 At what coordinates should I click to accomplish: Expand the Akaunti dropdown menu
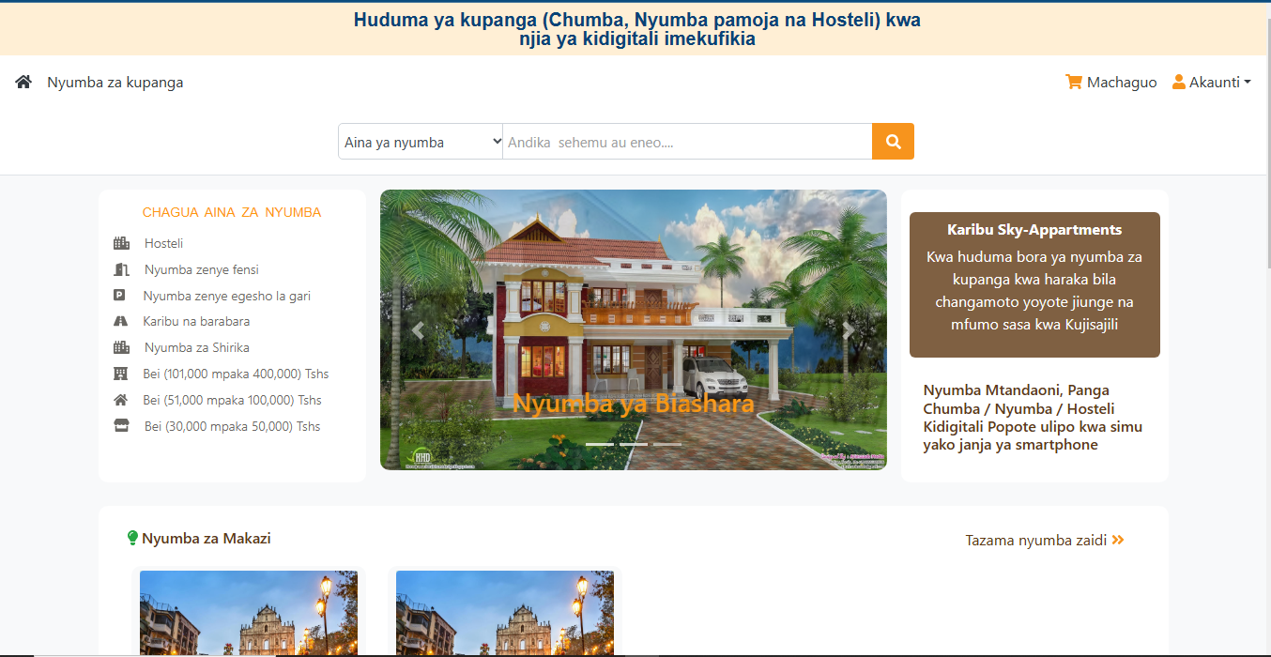[x=1212, y=83]
